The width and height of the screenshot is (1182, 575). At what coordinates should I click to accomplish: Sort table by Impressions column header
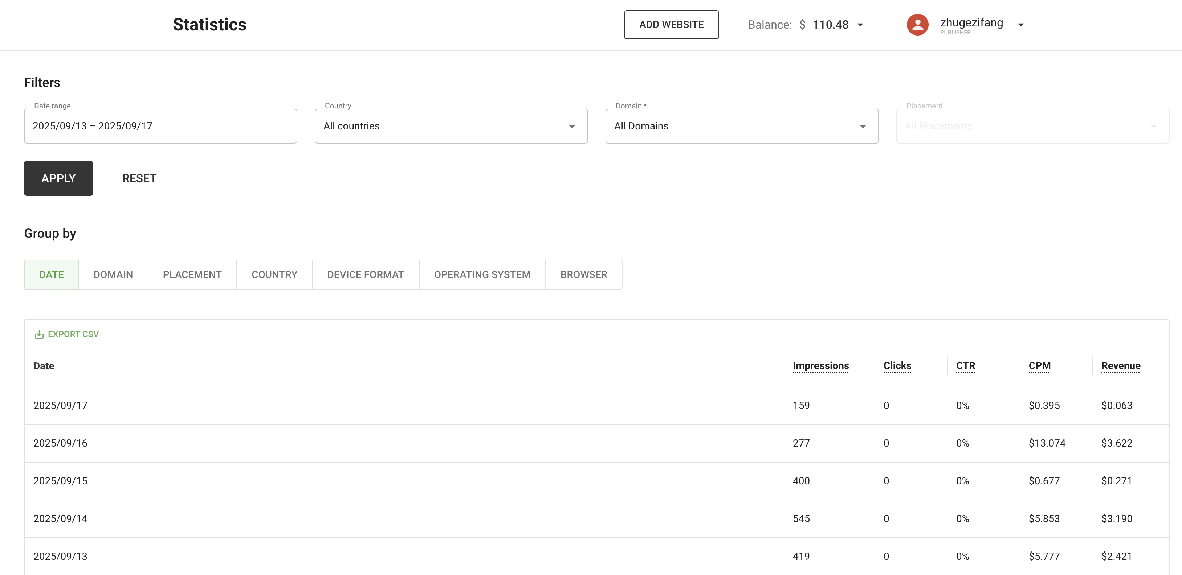click(x=820, y=365)
